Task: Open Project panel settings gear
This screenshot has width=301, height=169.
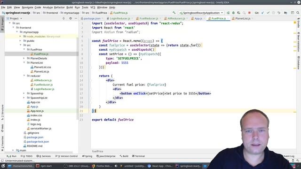Action: pyautogui.click(x=71, y=18)
